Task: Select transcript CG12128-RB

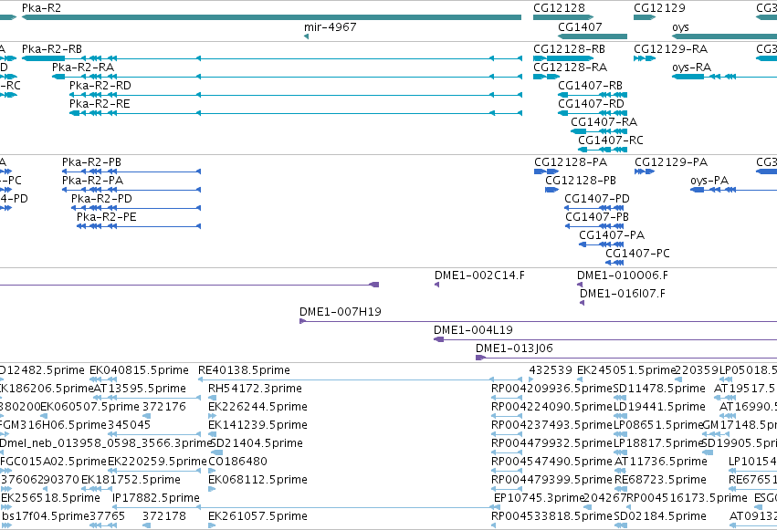Action: [563, 58]
